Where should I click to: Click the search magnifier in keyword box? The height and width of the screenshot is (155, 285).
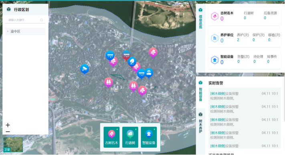(41, 20)
